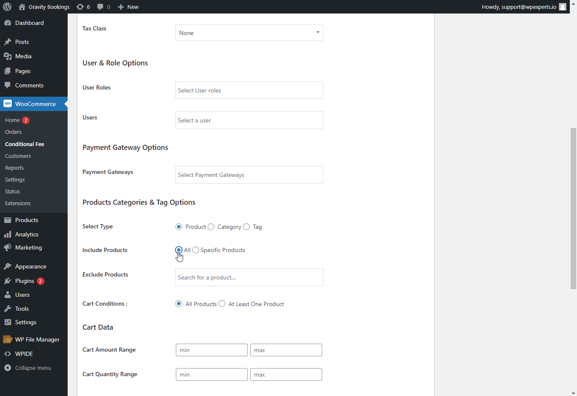
Task: Open the updates icon showing 6
Action: 80,7
